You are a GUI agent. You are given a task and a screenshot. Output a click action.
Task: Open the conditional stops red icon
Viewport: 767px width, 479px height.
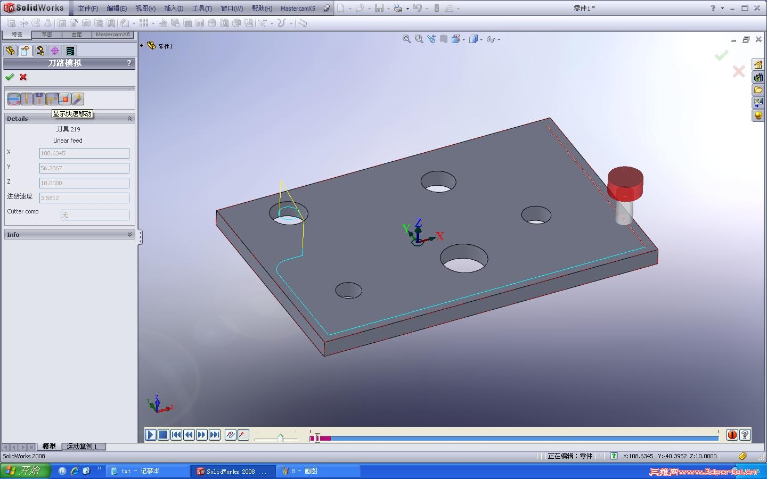point(732,435)
